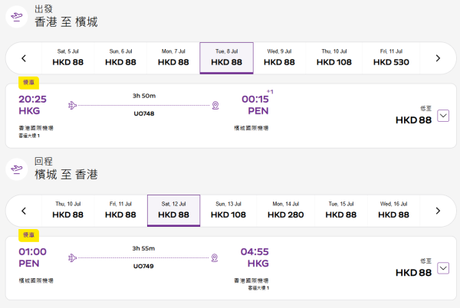This screenshot has height=308, width=460.
Task: Select departure date Wed, 9 Jul
Action: click(x=279, y=57)
